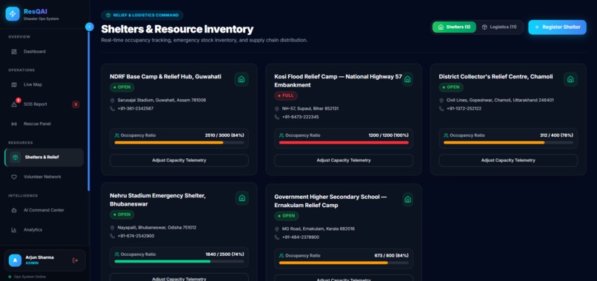Viewport: 597px width, 281px height.
Task: Click the NDRF Base Camp & Relief Hub title
Action: point(166,76)
